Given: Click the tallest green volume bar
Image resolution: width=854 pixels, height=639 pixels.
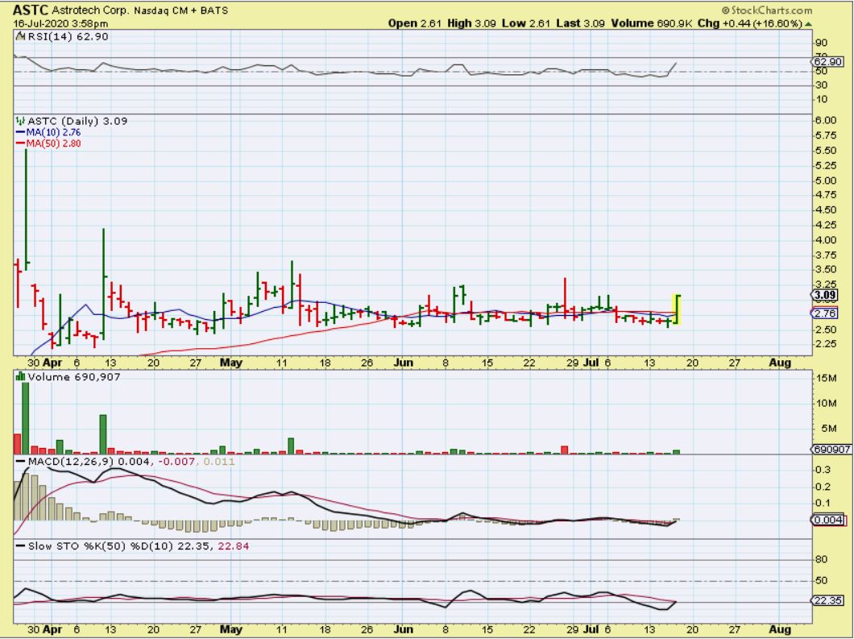Looking at the screenshot, I should pyautogui.click(x=25, y=418).
